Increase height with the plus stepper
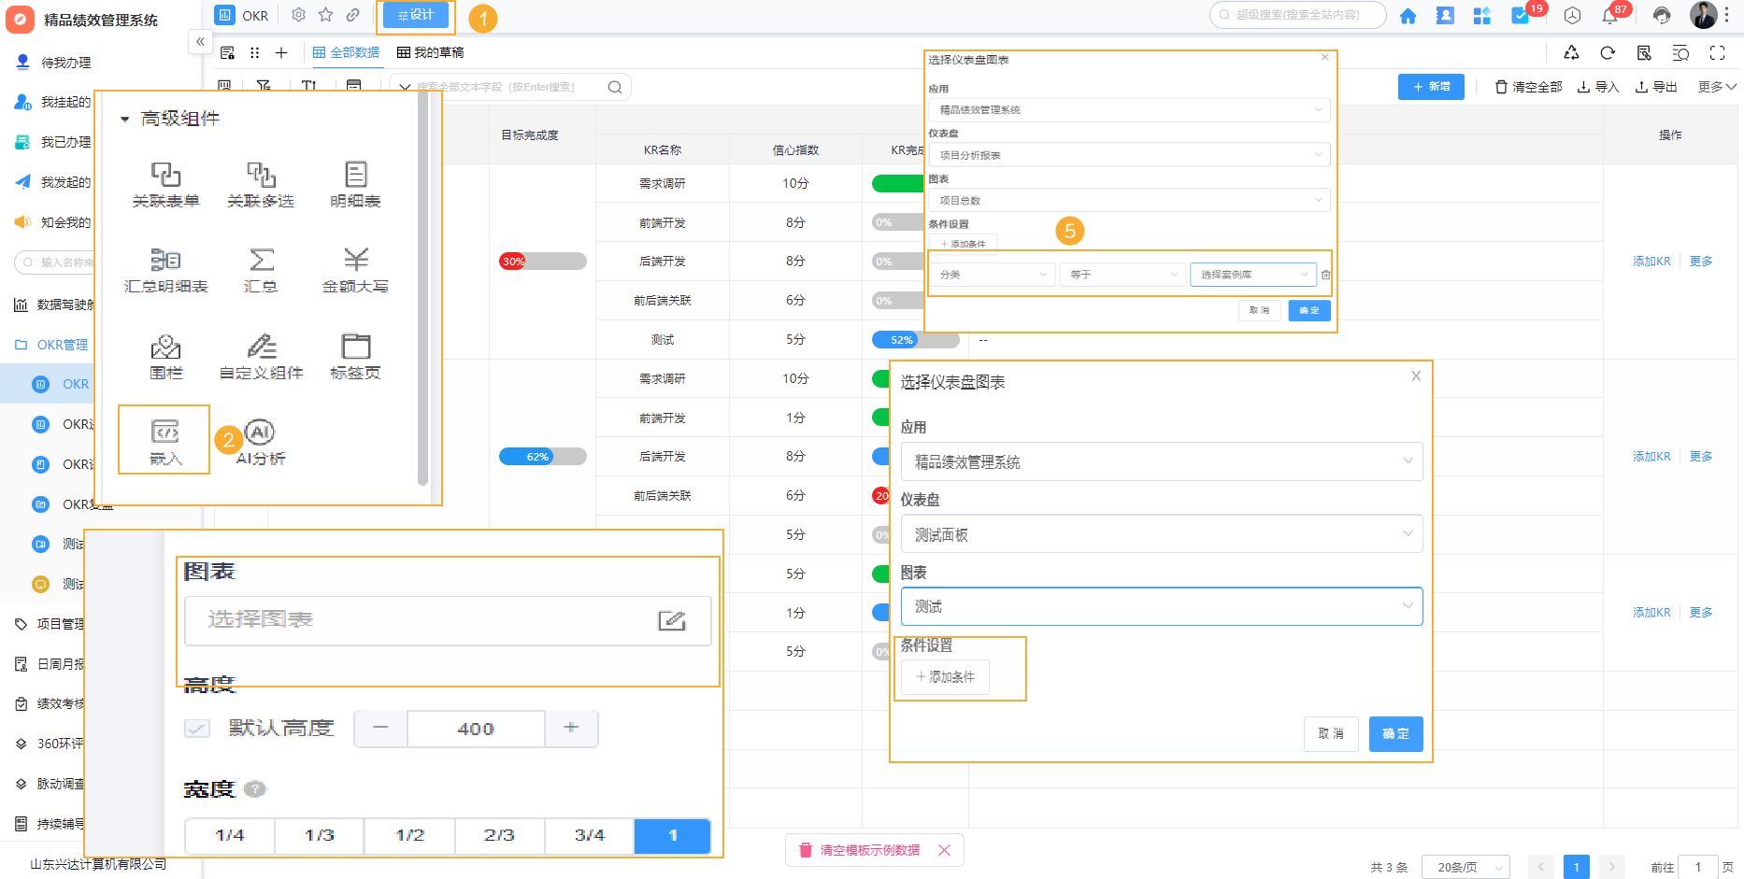 (x=571, y=729)
